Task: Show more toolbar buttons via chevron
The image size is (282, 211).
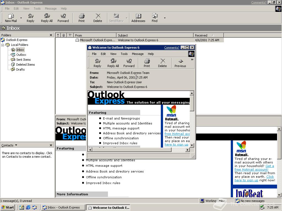Action: coord(192,59)
